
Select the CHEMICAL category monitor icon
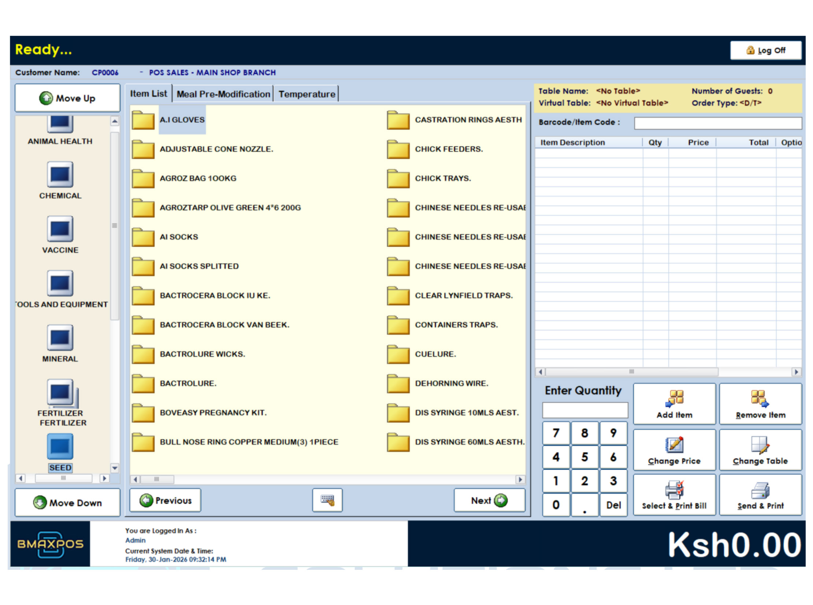tap(60, 175)
